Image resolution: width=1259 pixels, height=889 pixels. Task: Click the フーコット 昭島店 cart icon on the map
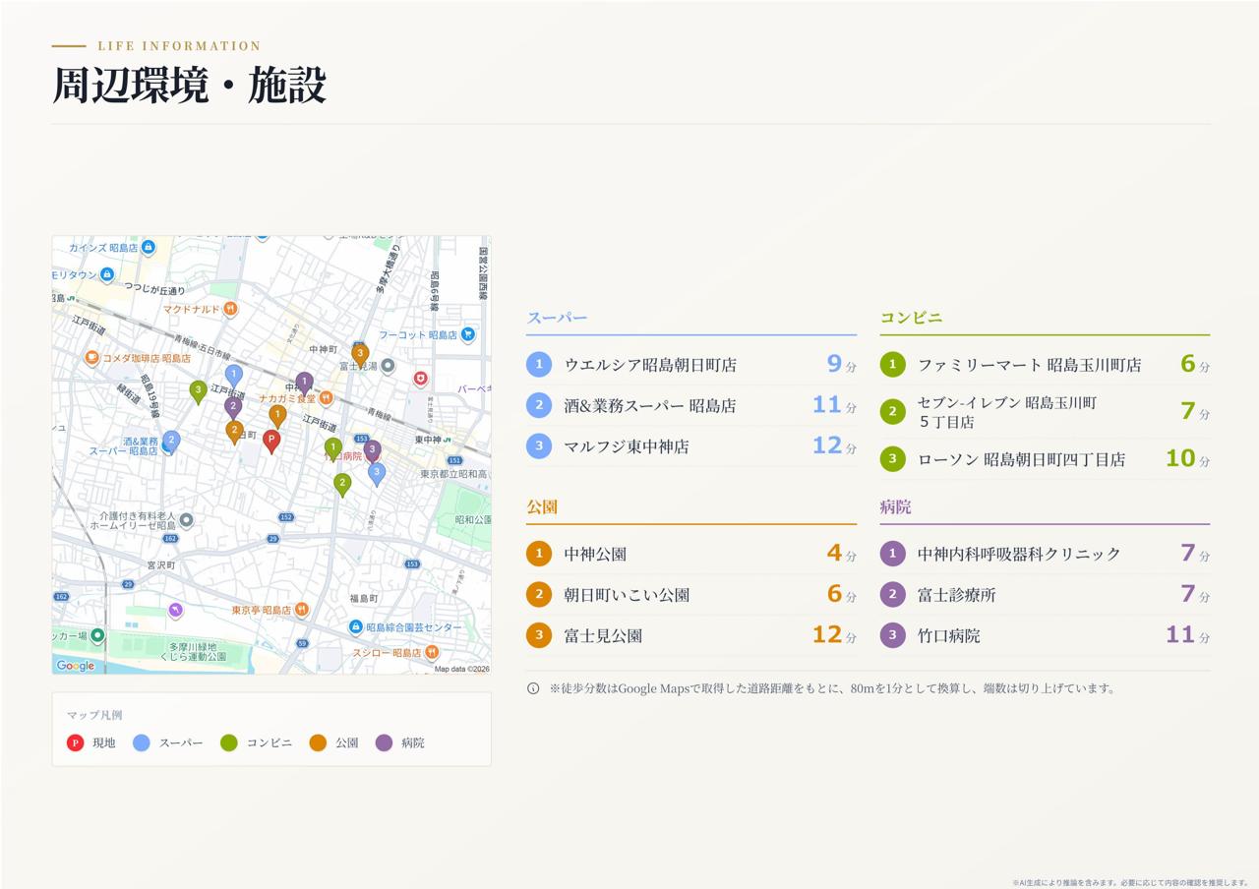(x=468, y=334)
